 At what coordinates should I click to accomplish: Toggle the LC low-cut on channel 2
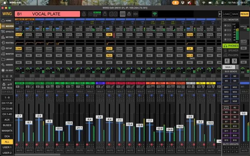pos(27,28)
